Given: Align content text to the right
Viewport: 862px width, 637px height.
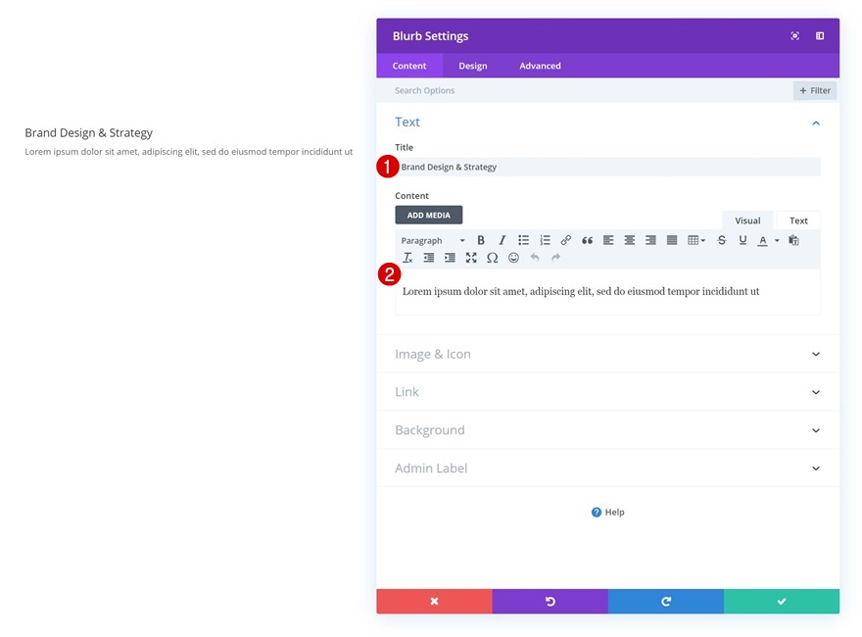Looking at the screenshot, I should (650, 240).
